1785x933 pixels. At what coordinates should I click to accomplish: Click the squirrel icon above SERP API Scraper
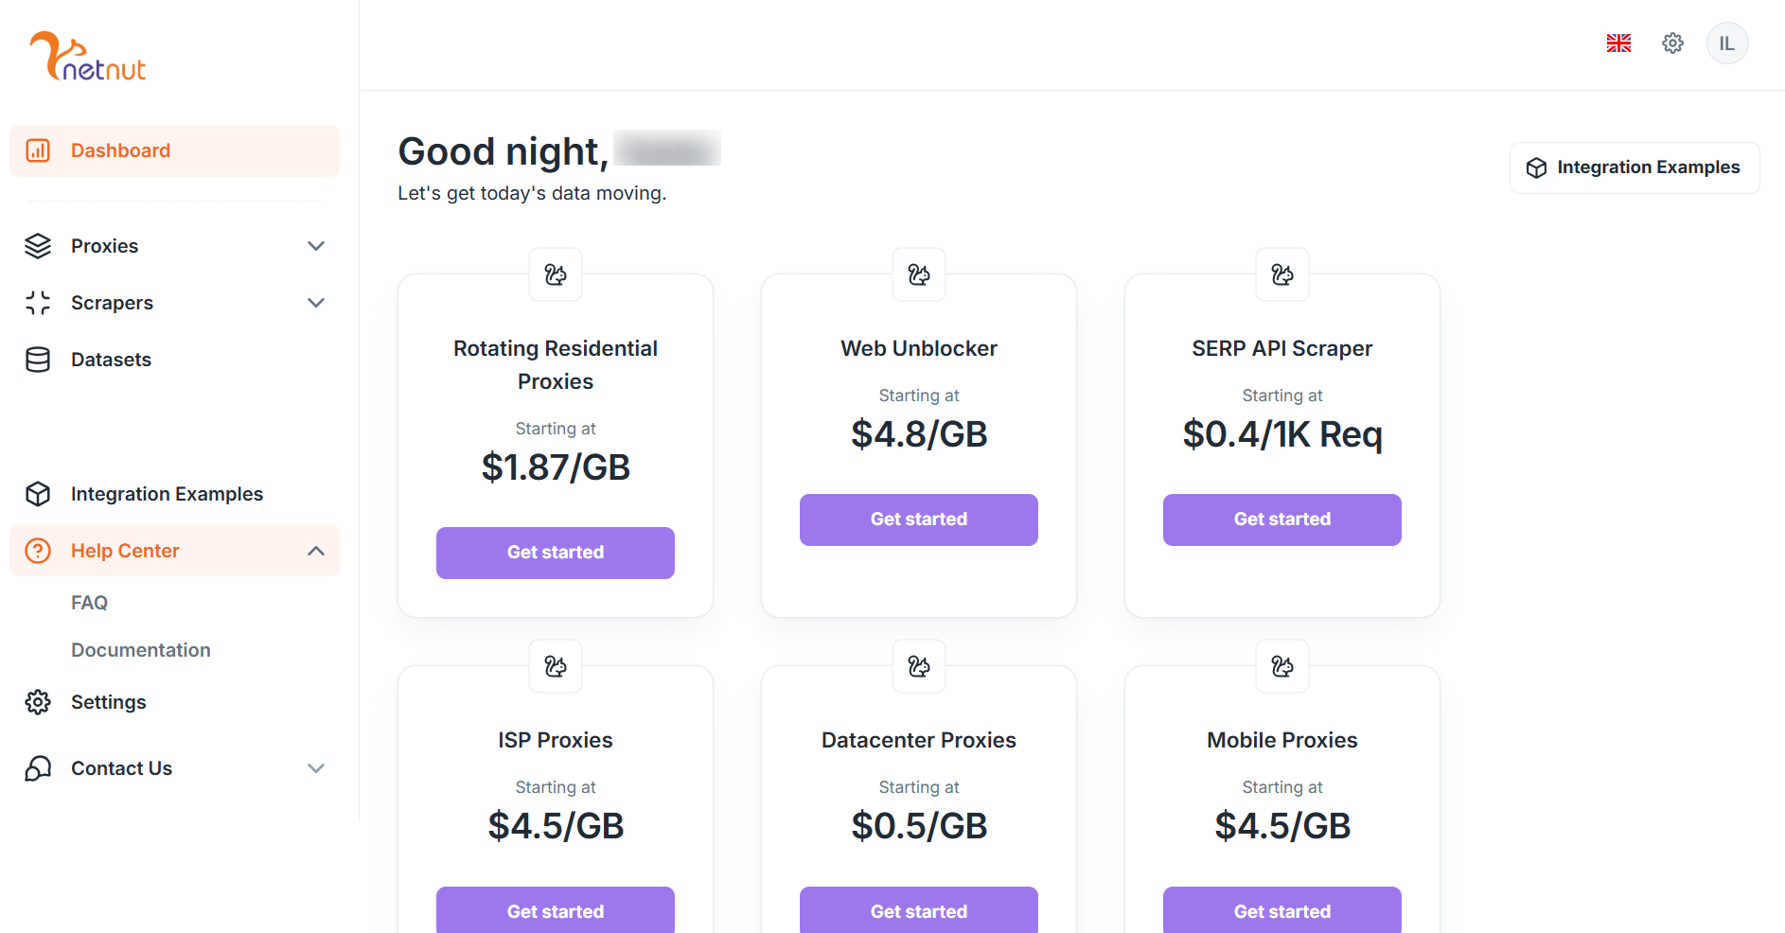point(1281,274)
